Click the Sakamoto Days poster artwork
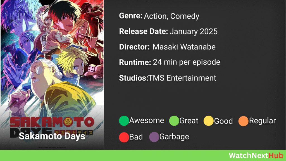Screen dimensions: 286x161 pos(52,75)
